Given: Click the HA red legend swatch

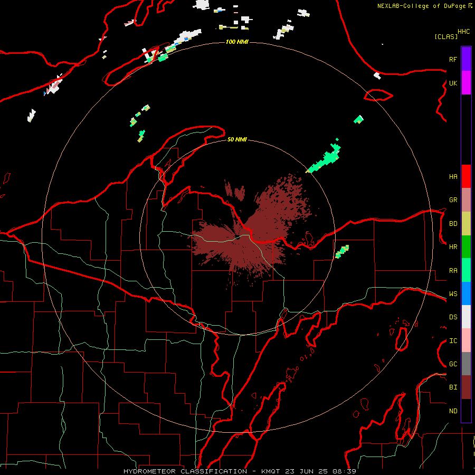Looking at the screenshot, I should pos(466,176).
